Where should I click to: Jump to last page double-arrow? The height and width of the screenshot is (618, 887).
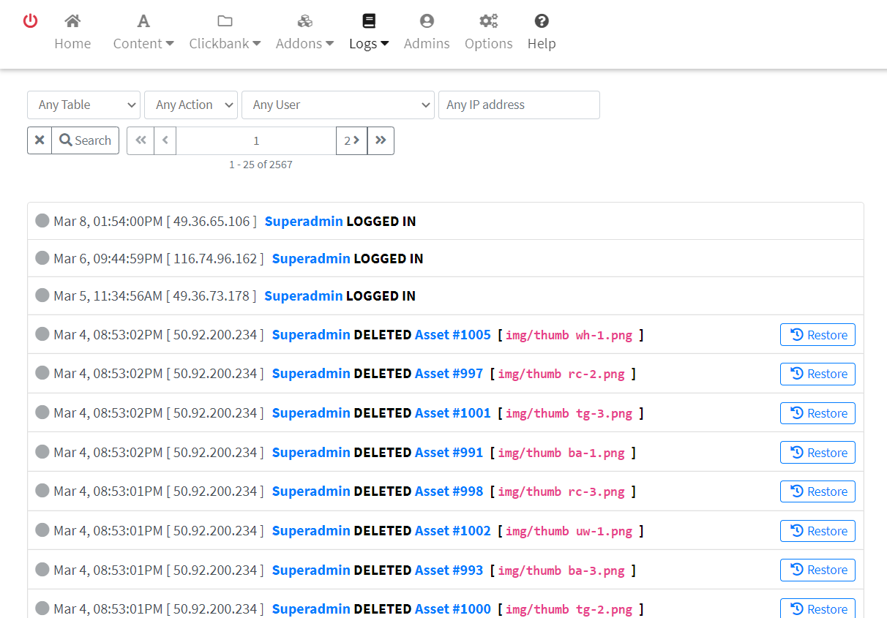381,140
